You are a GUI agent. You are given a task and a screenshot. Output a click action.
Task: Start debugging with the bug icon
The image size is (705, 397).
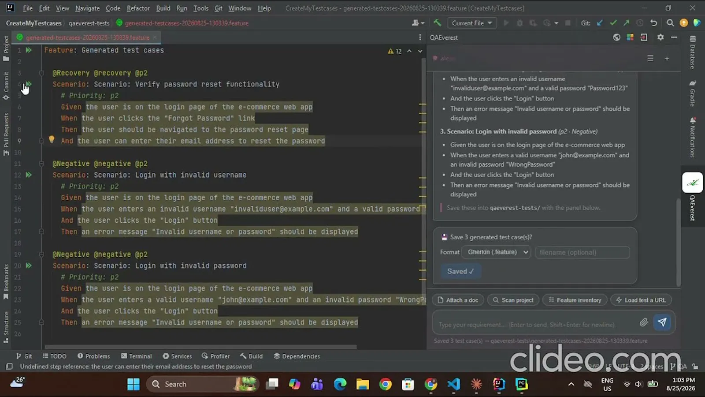tap(519, 23)
